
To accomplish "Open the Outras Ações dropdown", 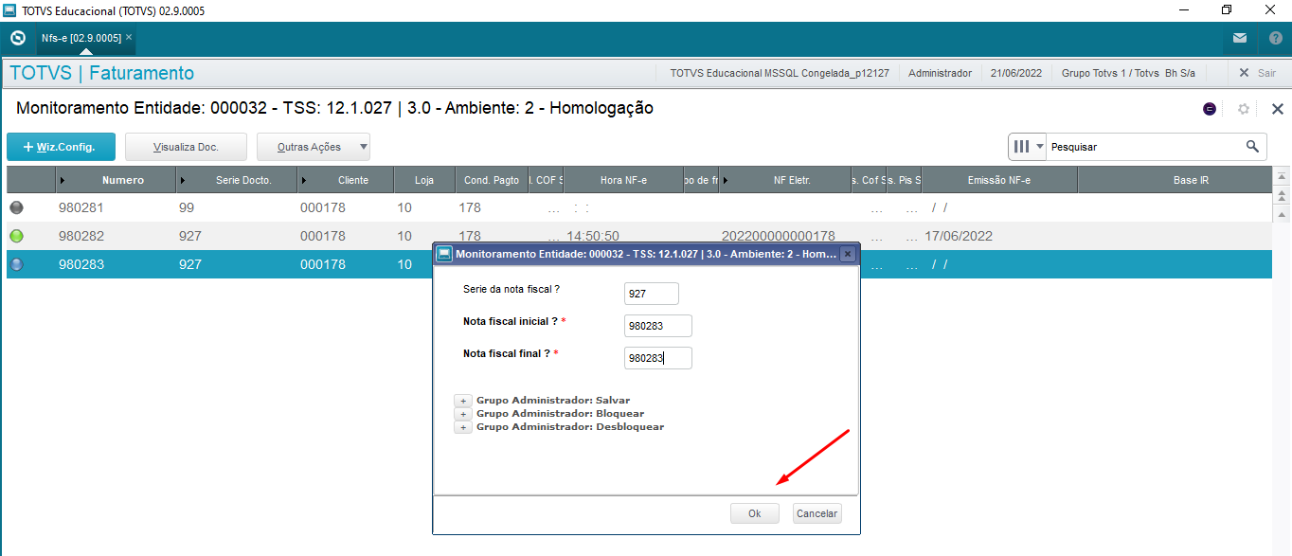I will (x=314, y=147).
